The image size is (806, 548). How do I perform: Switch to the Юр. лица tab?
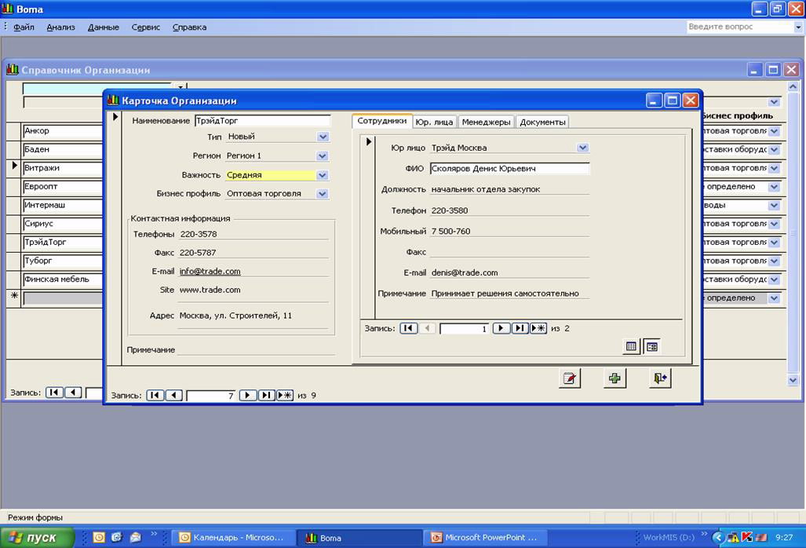click(434, 122)
